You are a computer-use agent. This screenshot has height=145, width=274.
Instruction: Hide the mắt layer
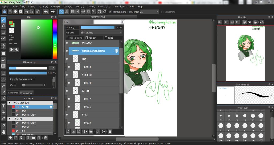tap(67, 115)
